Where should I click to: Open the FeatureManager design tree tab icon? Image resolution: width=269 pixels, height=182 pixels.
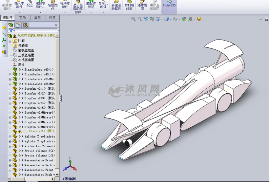point(11,25)
